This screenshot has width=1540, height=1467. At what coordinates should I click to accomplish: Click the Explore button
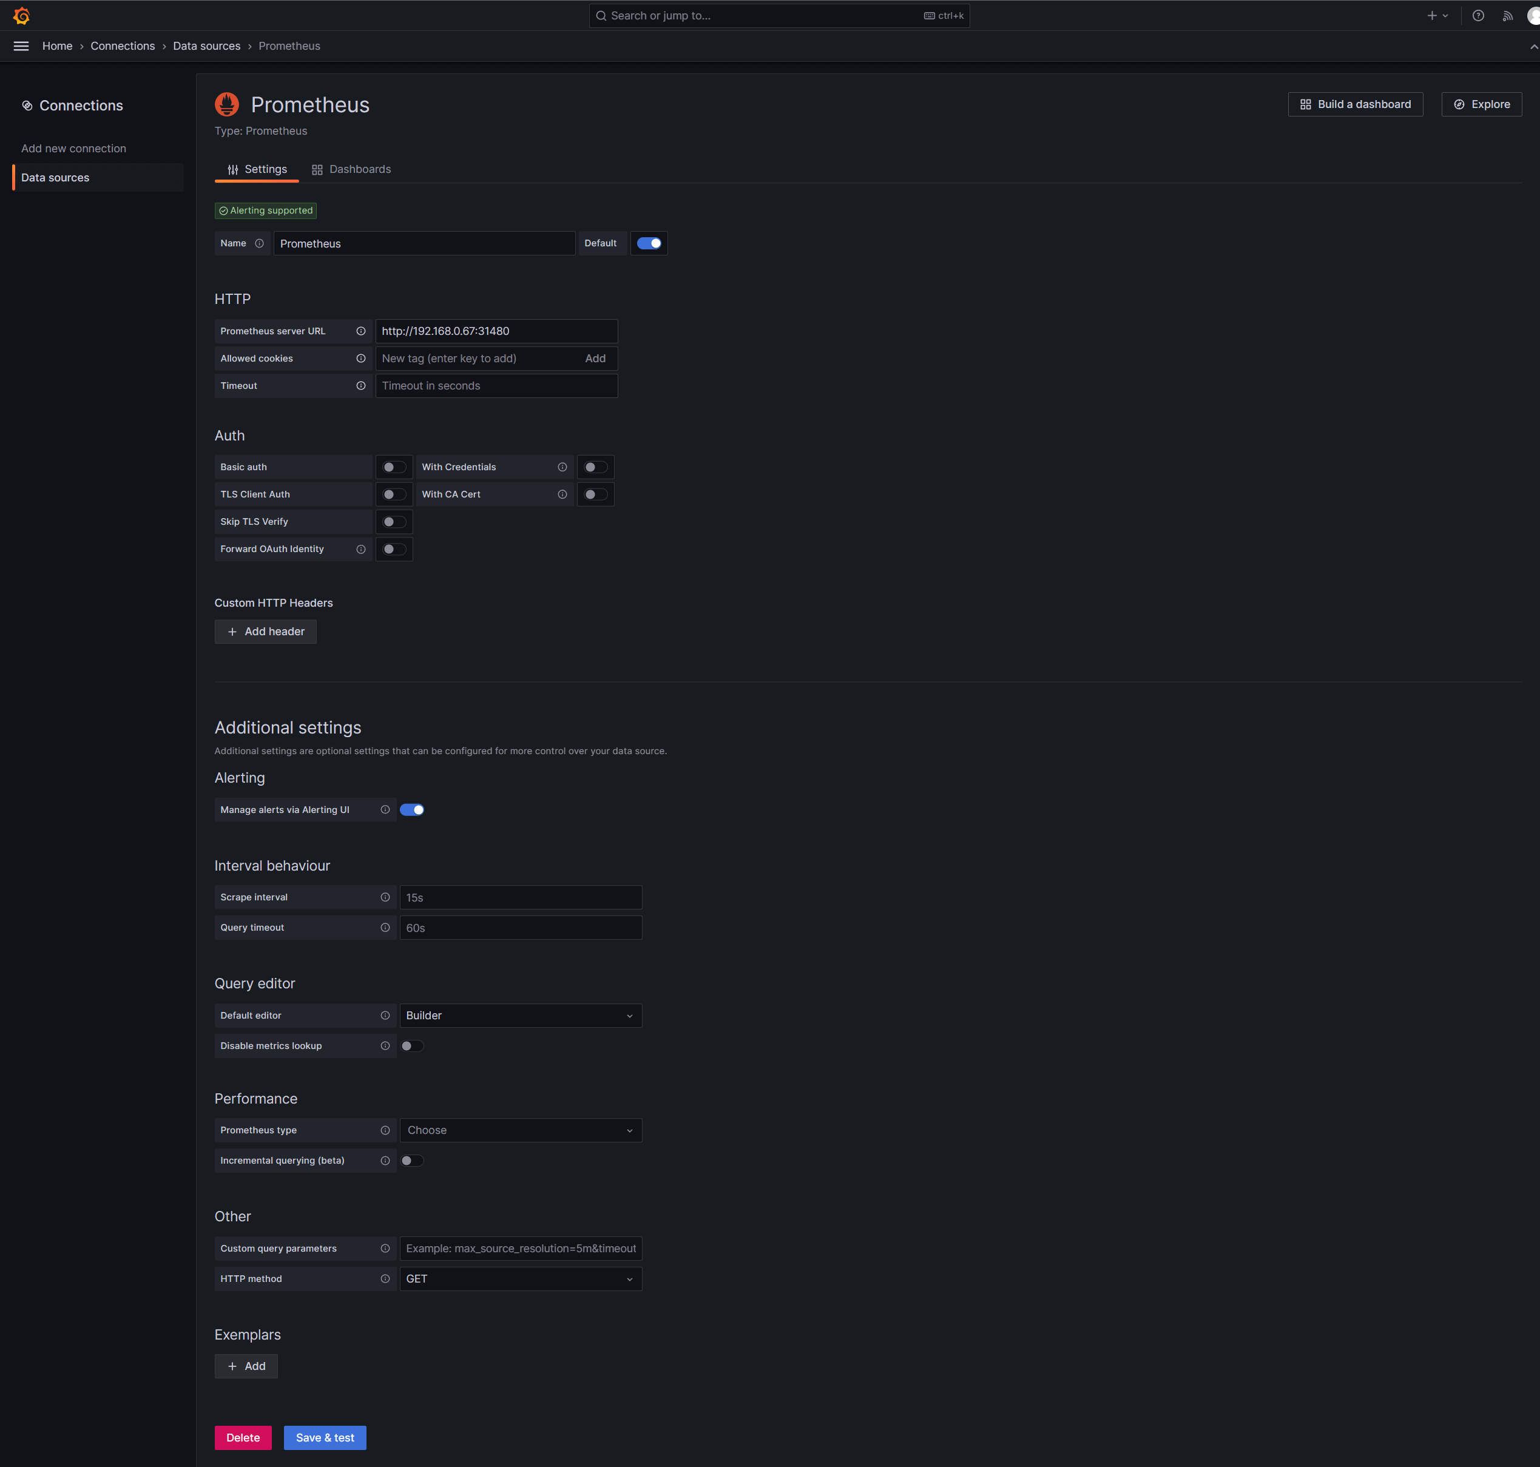coord(1481,104)
